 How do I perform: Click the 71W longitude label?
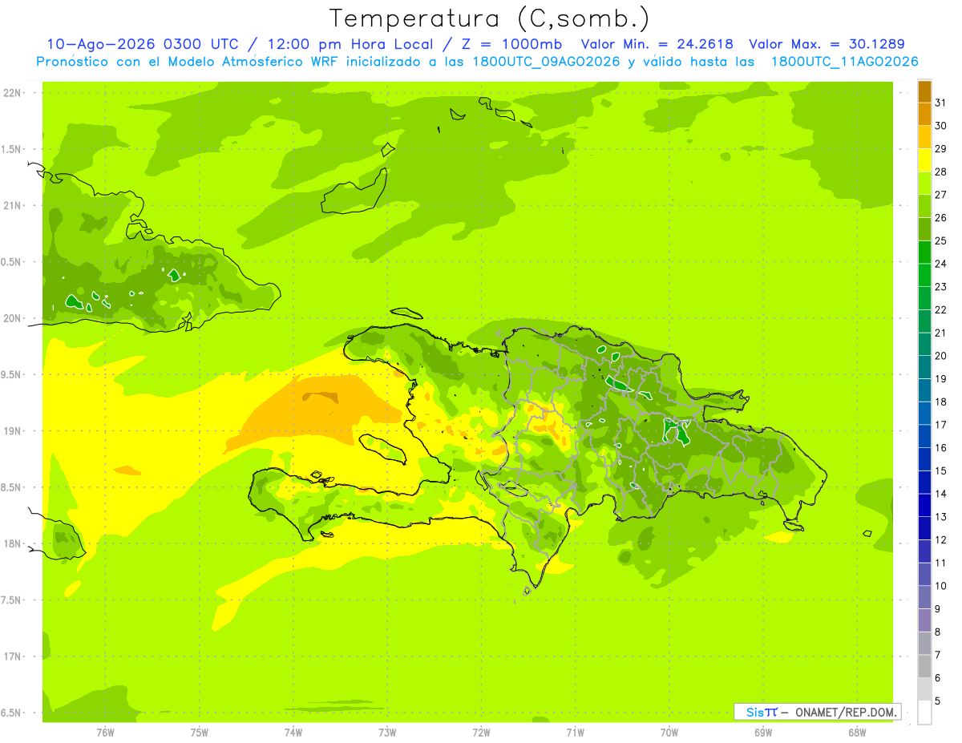point(575,732)
